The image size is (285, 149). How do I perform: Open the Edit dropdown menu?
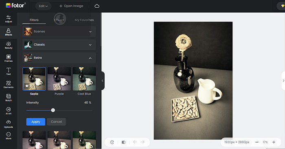[x=43, y=6]
